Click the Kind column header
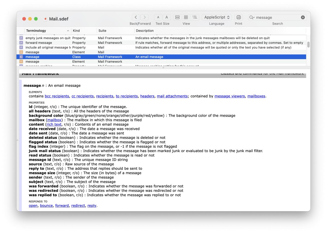Screen dimensions: 327x233 click(76, 31)
